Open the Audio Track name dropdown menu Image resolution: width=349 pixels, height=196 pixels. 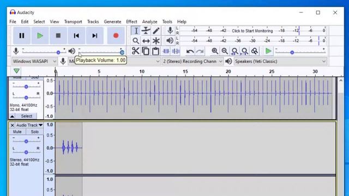[29, 125]
